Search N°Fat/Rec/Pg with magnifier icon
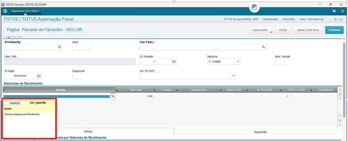The image size is (348, 141). pos(59,47)
